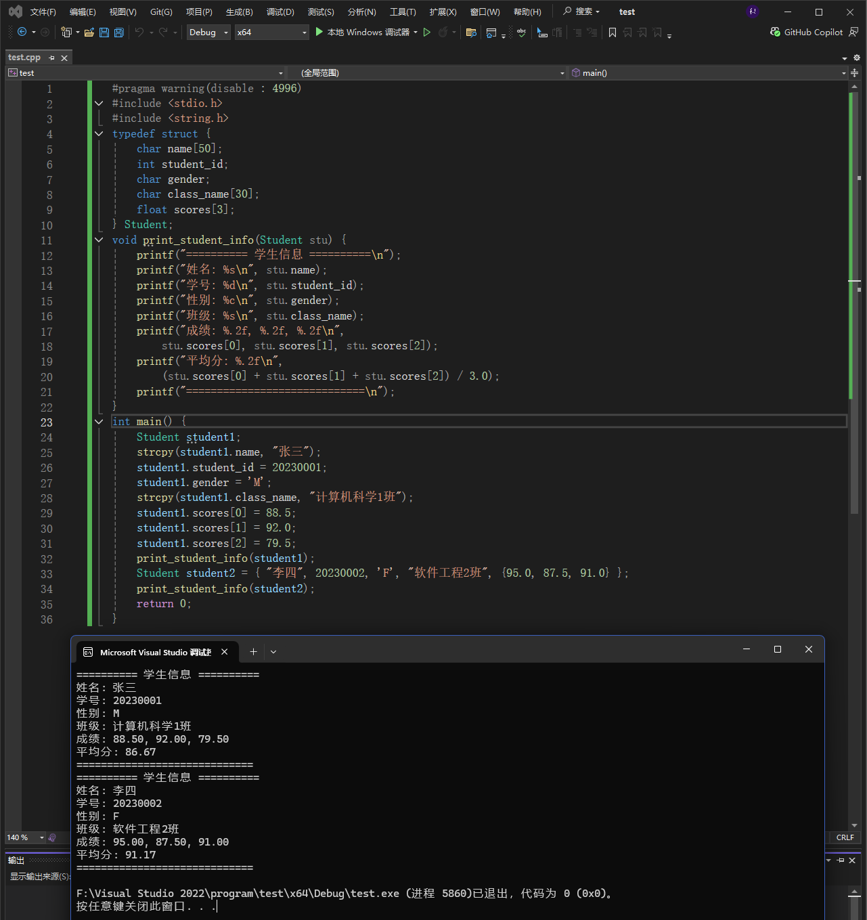Pin the test.cpp tab
867x920 pixels.
click(52, 58)
